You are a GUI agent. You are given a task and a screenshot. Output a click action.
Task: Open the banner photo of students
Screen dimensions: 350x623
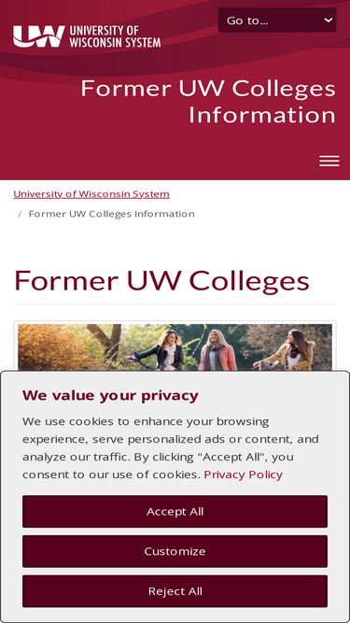click(x=175, y=347)
